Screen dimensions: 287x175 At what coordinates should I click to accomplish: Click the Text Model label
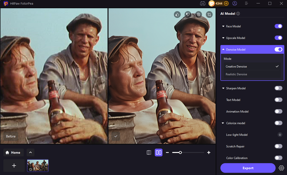click(233, 100)
